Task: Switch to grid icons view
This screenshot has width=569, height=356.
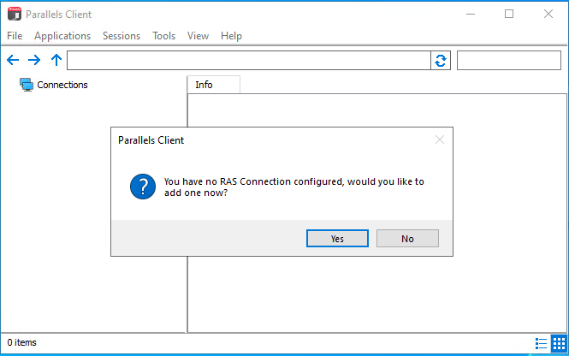Action: (x=559, y=343)
